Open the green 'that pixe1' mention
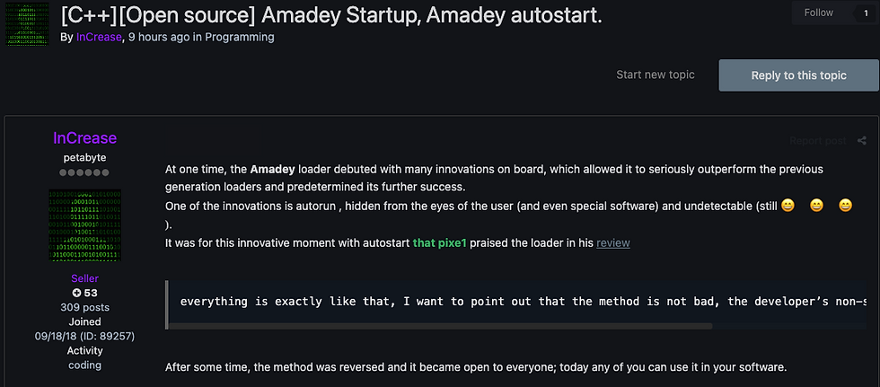The width and height of the screenshot is (880, 387). pyautogui.click(x=439, y=242)
